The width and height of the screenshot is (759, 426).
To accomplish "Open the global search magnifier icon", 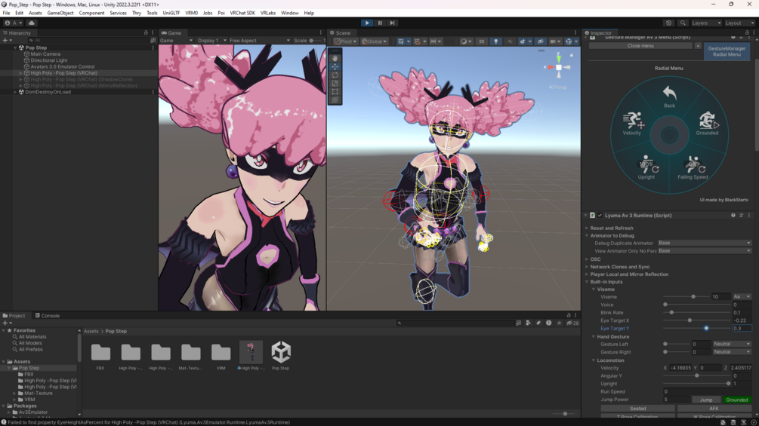I will [683, 23].
